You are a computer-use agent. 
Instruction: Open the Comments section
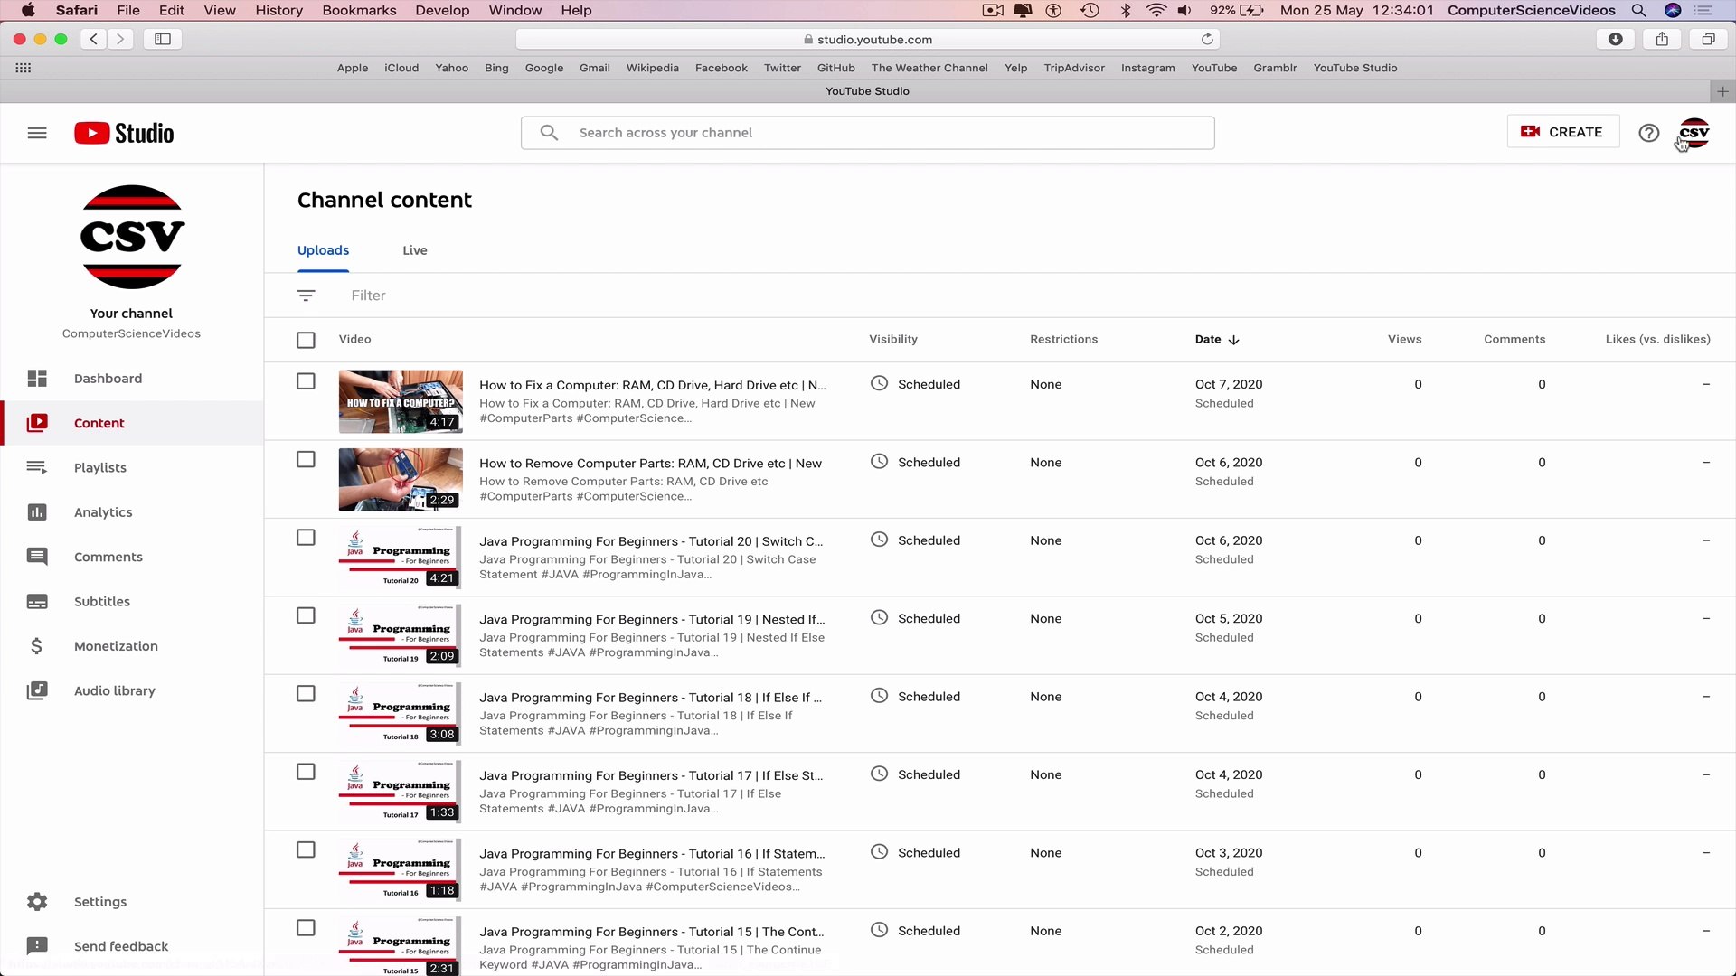(x=108, y=557)
